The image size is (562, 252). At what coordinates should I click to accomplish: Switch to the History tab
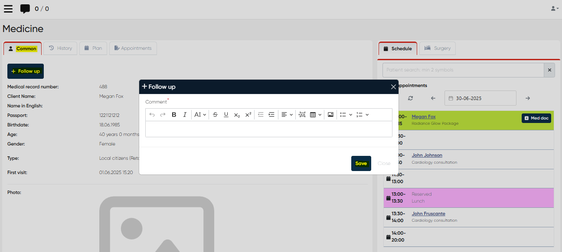point(60,48)
